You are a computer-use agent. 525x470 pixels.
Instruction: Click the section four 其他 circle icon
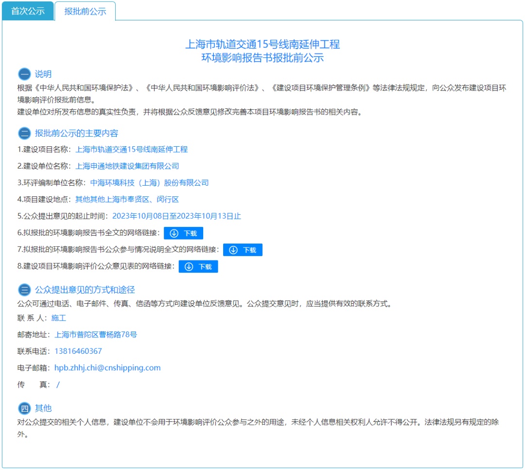point(24,408)
